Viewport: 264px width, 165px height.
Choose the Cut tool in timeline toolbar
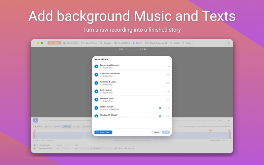(x=48, y=126)
